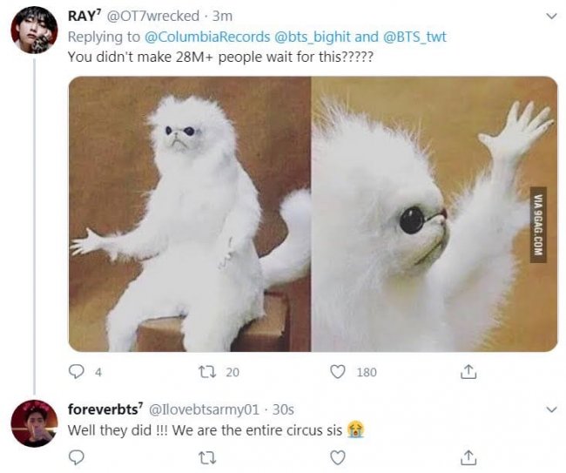The height and width of the screenshot is (473, 566).
Task: Share RAY's tweet using share icon
Action: coord(468,372)
